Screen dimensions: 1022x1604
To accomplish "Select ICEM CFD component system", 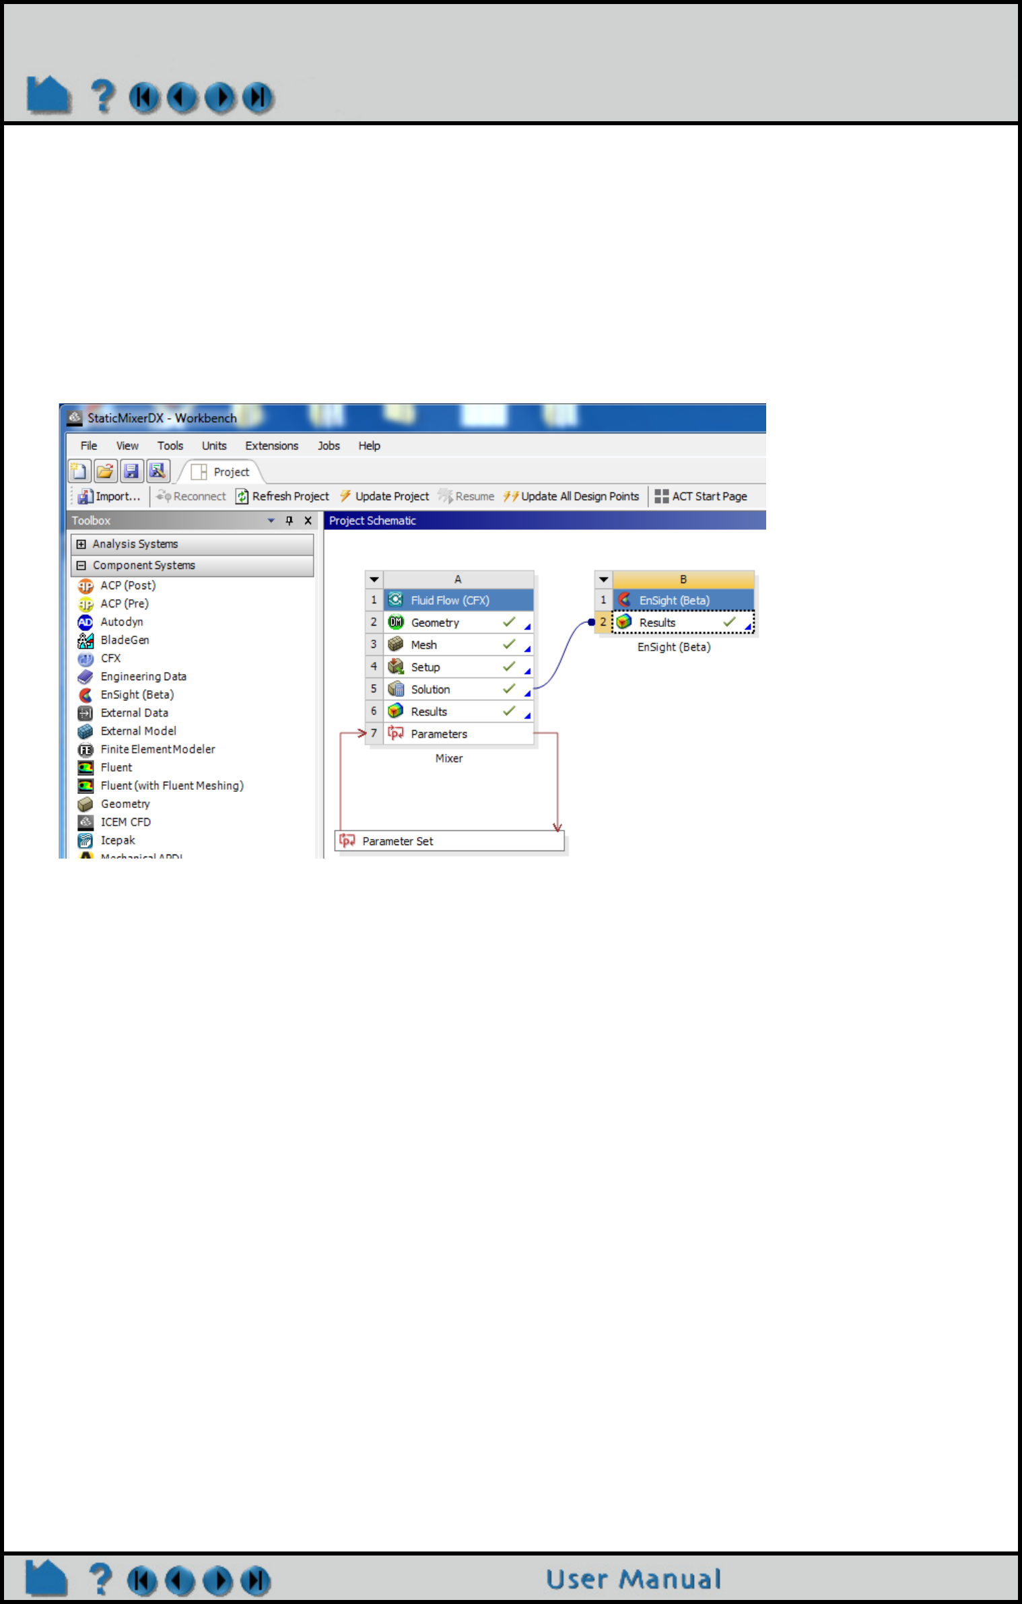I will [x=126, y=822].
